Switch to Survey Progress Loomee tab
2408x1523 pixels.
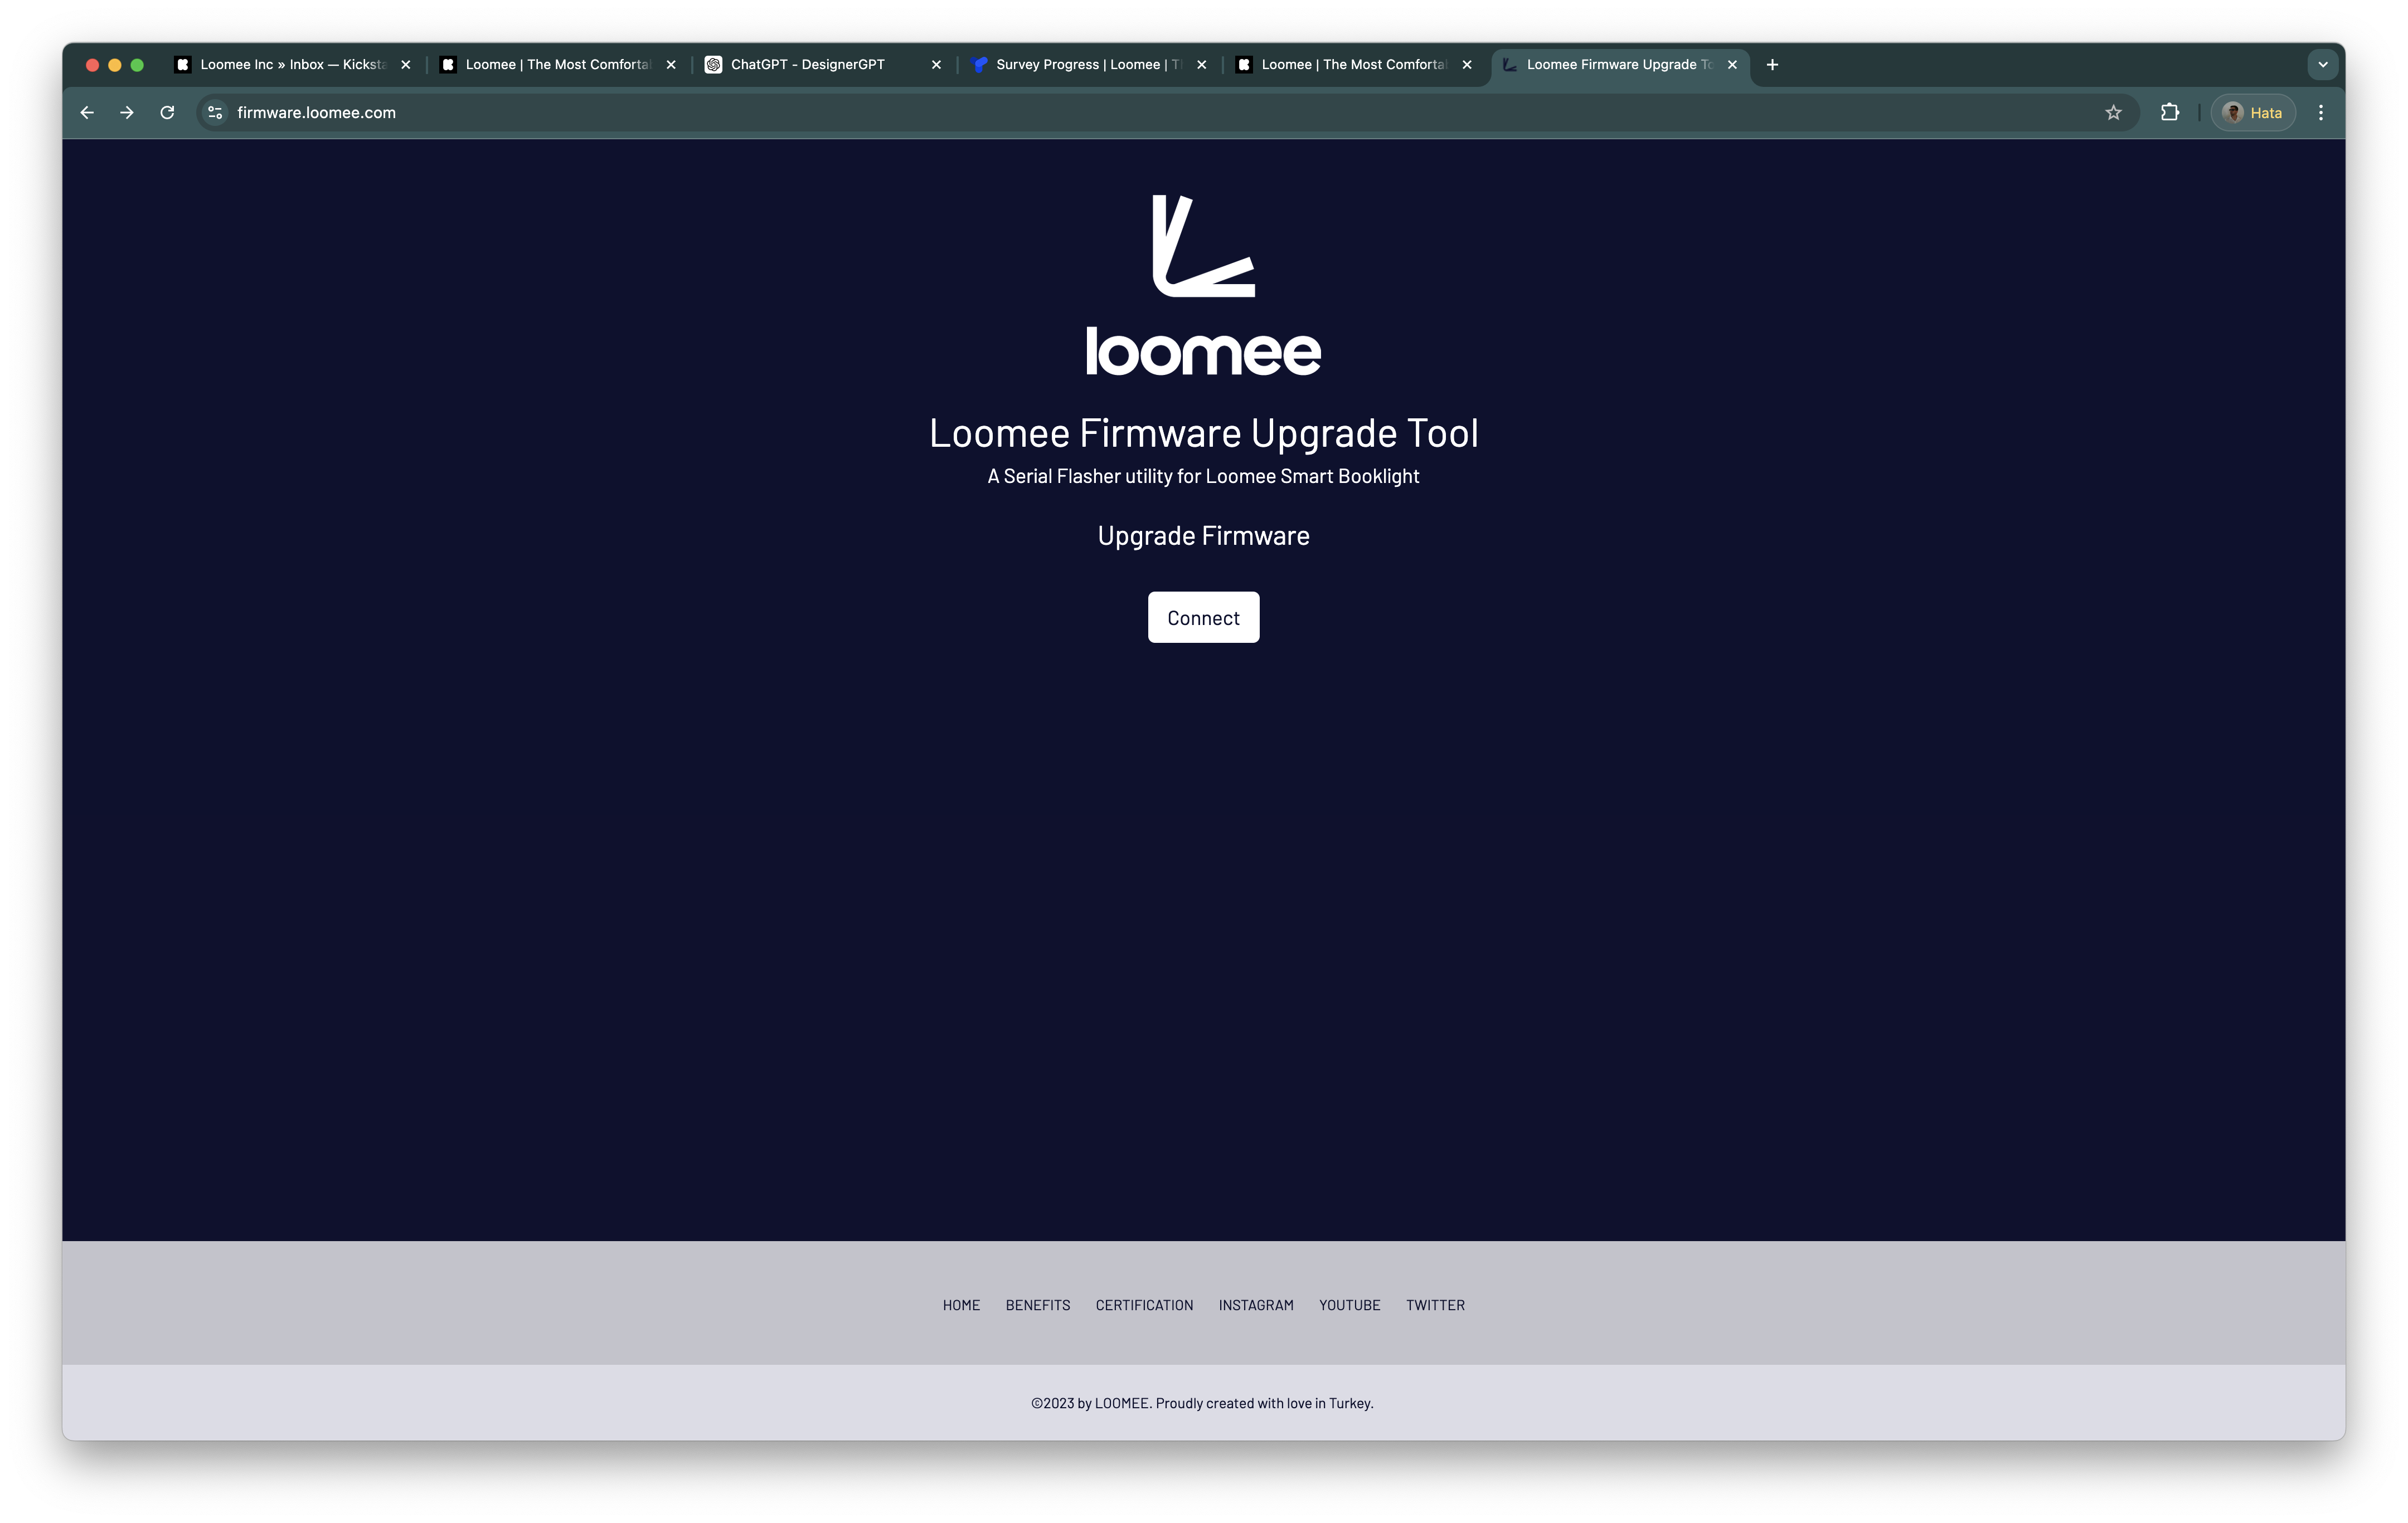point(1089,65)
